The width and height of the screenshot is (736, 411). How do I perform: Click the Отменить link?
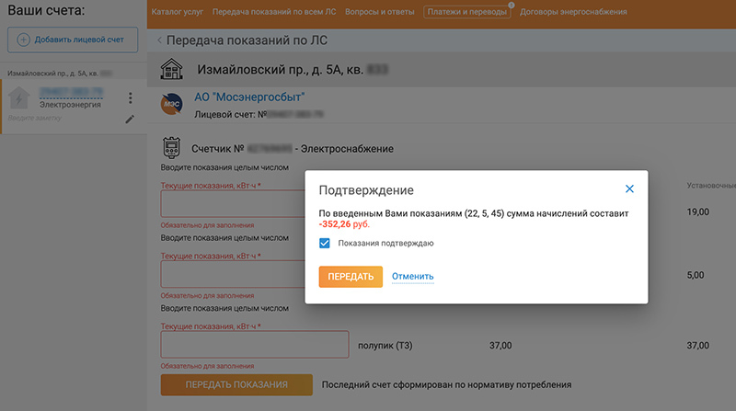click(412, 277)
